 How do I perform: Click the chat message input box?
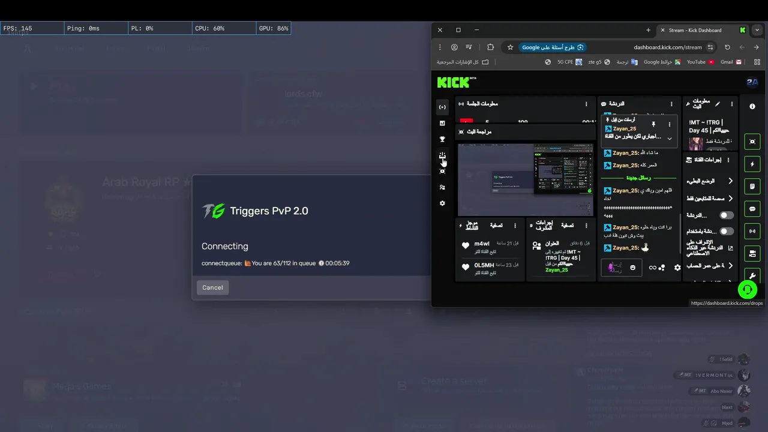(x=622, y=268)
